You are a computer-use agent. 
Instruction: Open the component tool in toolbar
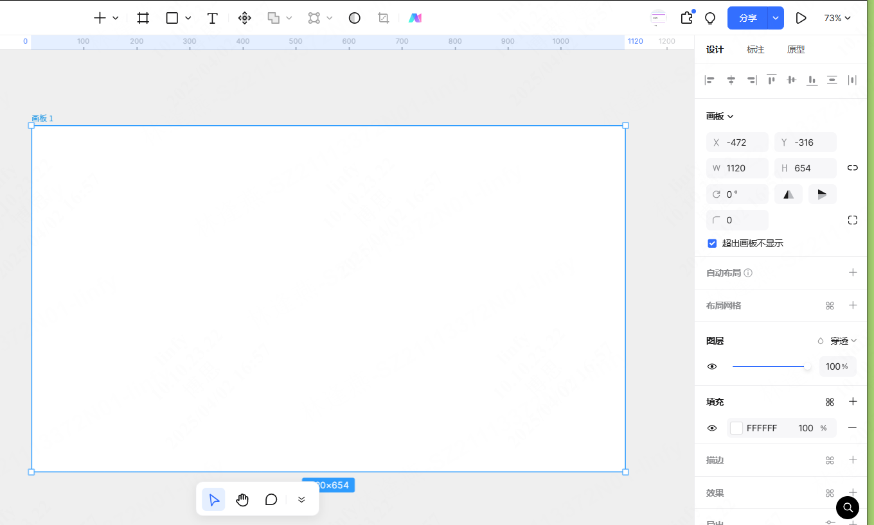pyautogui.click(x=245, y=18)
